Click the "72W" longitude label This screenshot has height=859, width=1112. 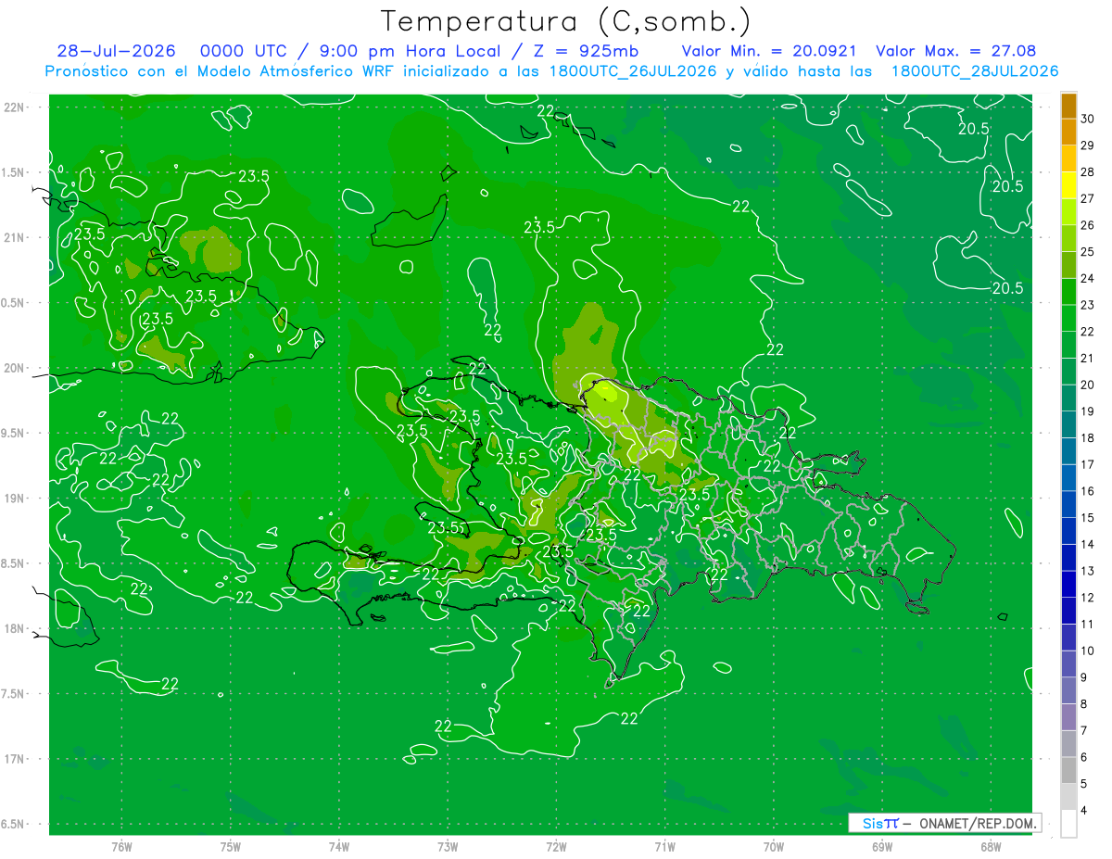click(556, 847)
